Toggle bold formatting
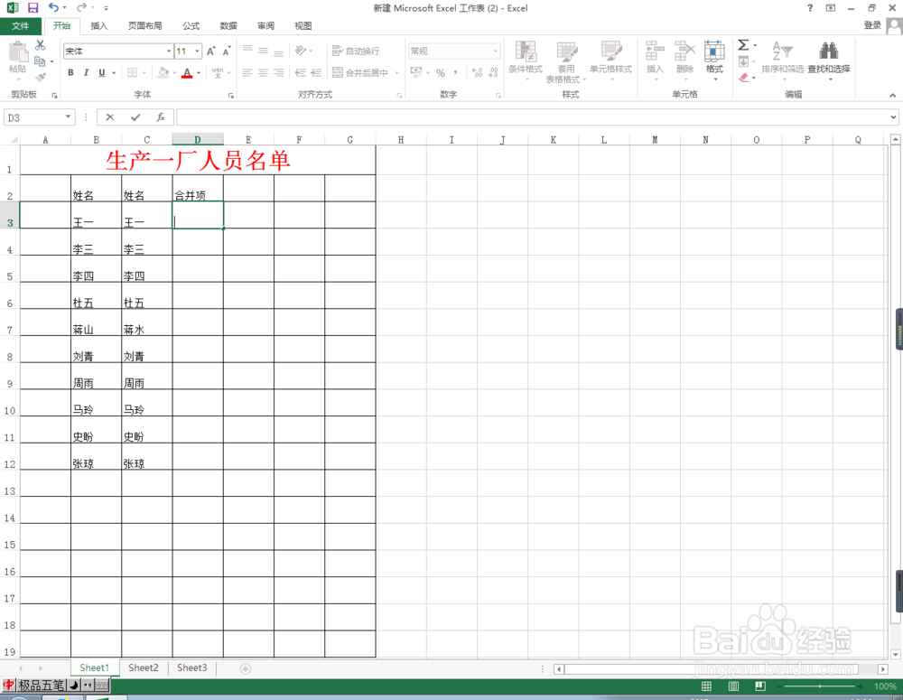 pos(70,72)
